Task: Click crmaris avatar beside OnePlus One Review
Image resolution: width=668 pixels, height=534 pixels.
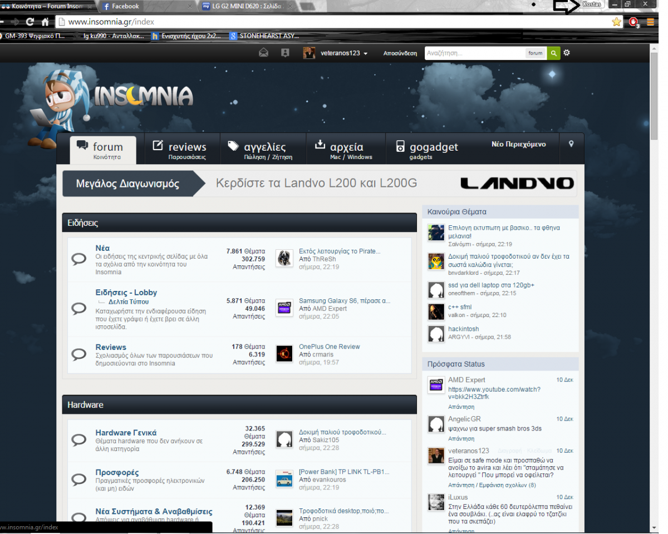Action: point(284,353)
